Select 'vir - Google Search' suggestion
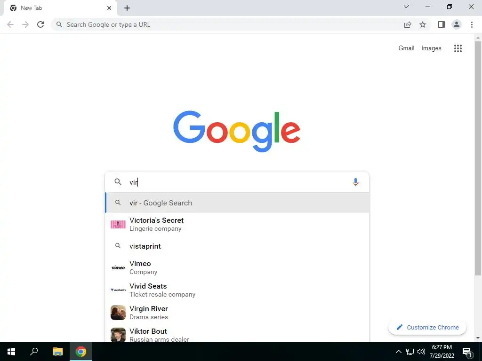 (237, 203)
